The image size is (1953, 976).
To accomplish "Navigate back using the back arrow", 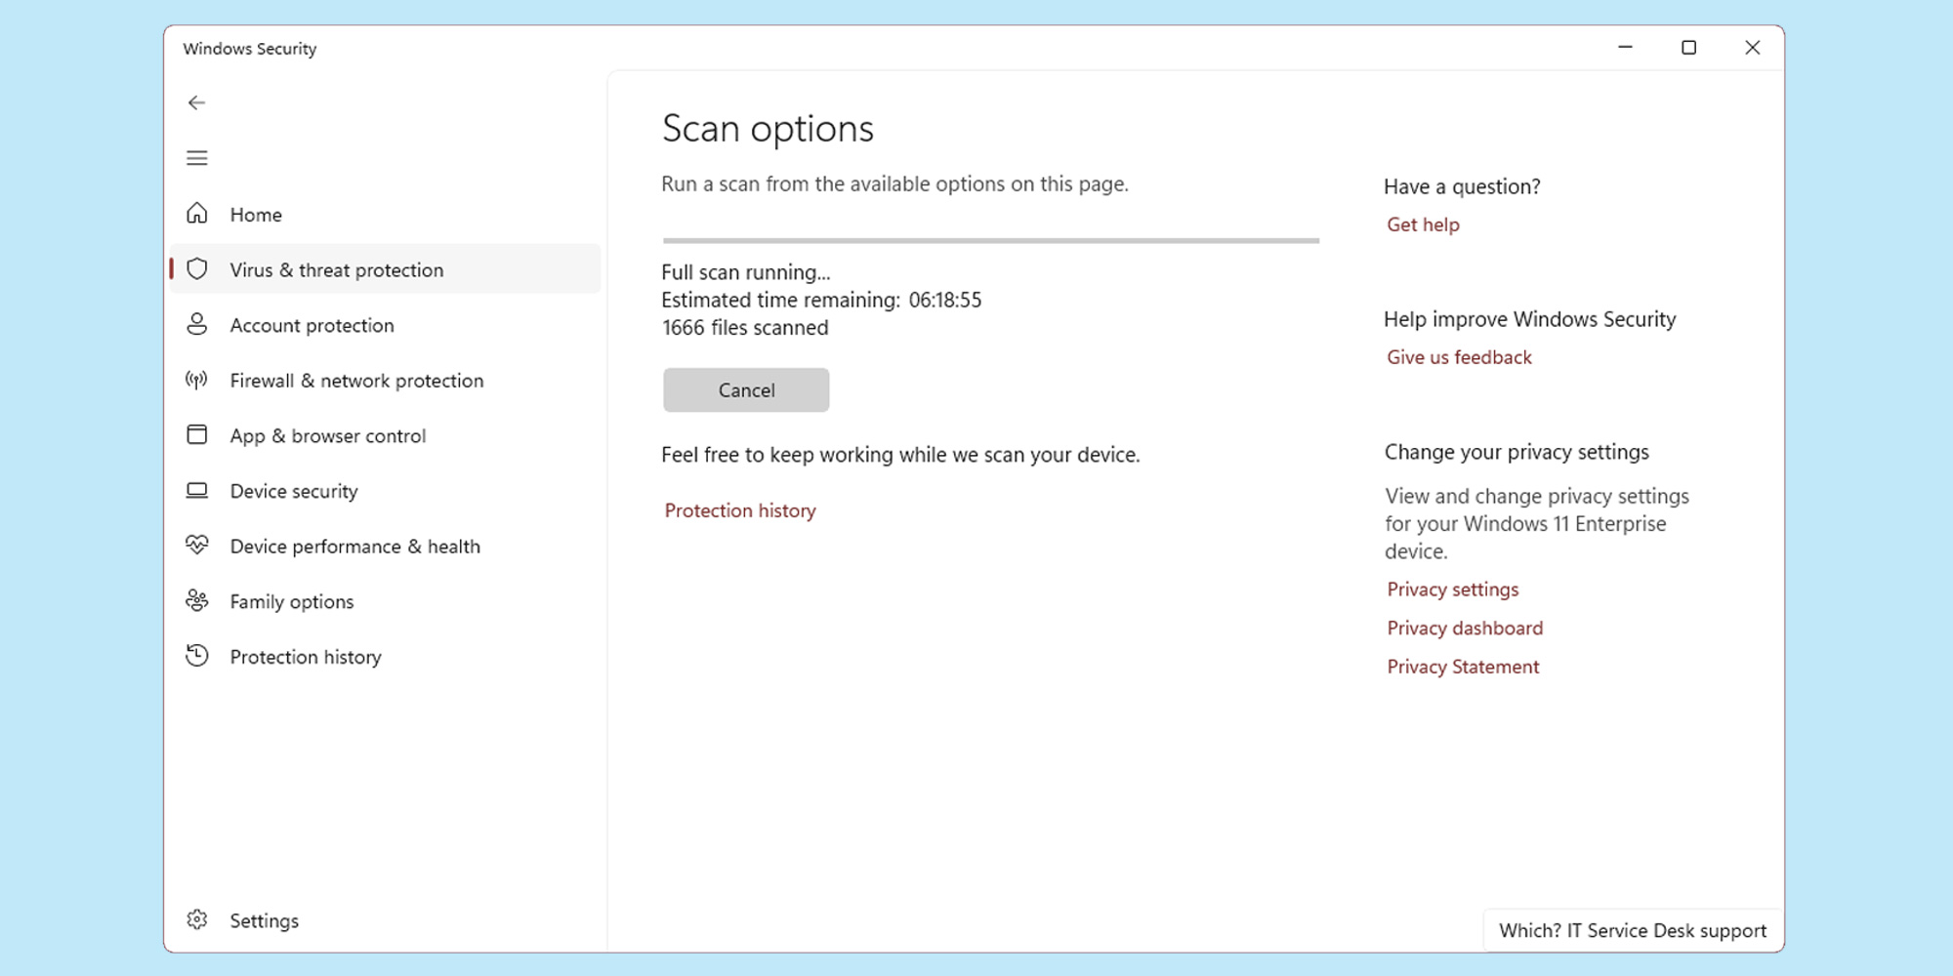I will click(197, 102).
